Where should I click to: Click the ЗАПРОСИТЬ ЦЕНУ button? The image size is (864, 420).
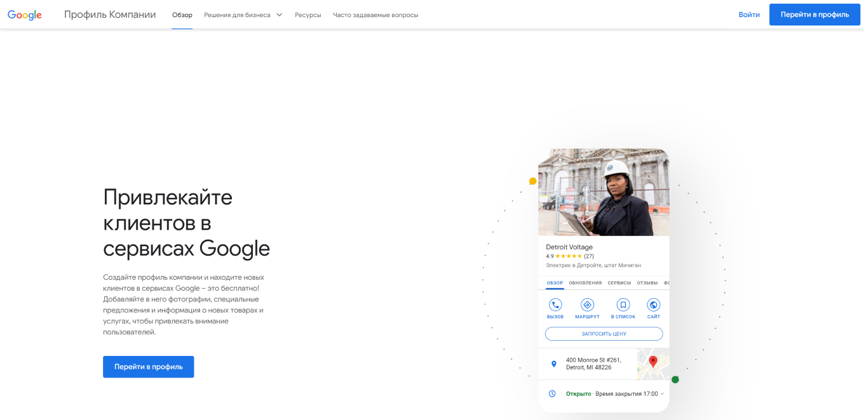(604, 333)
